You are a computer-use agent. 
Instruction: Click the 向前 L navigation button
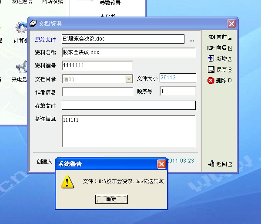[220, 37]
